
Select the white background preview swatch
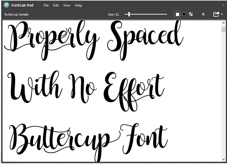[x=177, y=14]
